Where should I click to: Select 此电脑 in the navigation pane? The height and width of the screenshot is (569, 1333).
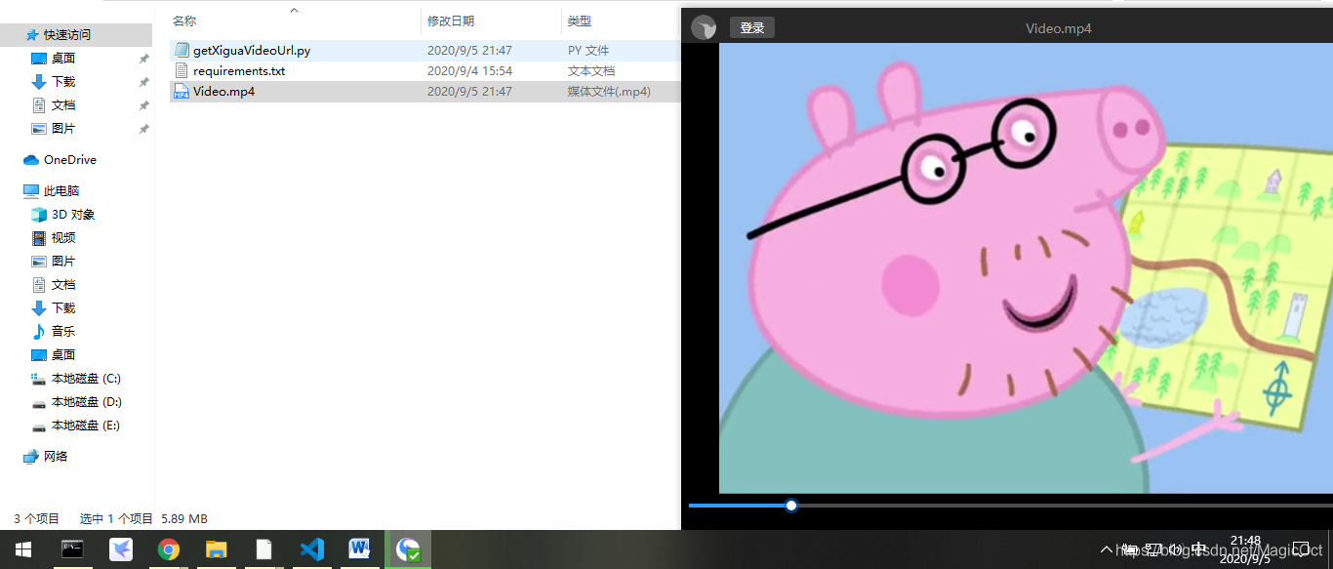[61, 191]
